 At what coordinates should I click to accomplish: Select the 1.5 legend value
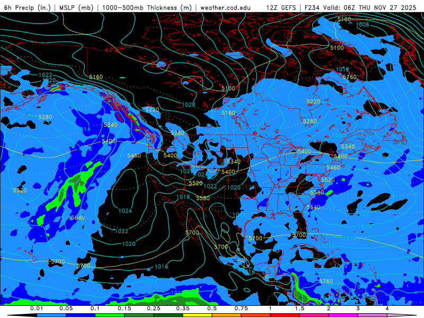(x=299, y=308)
